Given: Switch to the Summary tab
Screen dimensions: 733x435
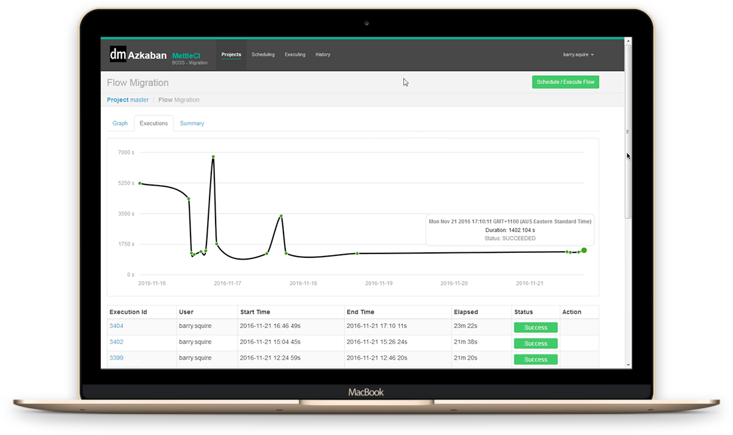Looking at the screenshot, I should pyautogui.click(x=192, y=123).
